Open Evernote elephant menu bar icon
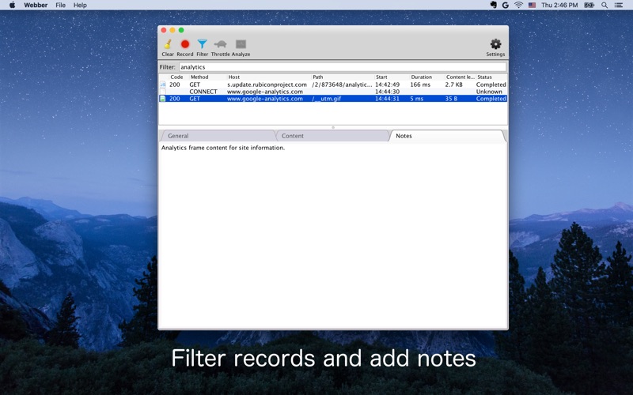 coord(493,5)
